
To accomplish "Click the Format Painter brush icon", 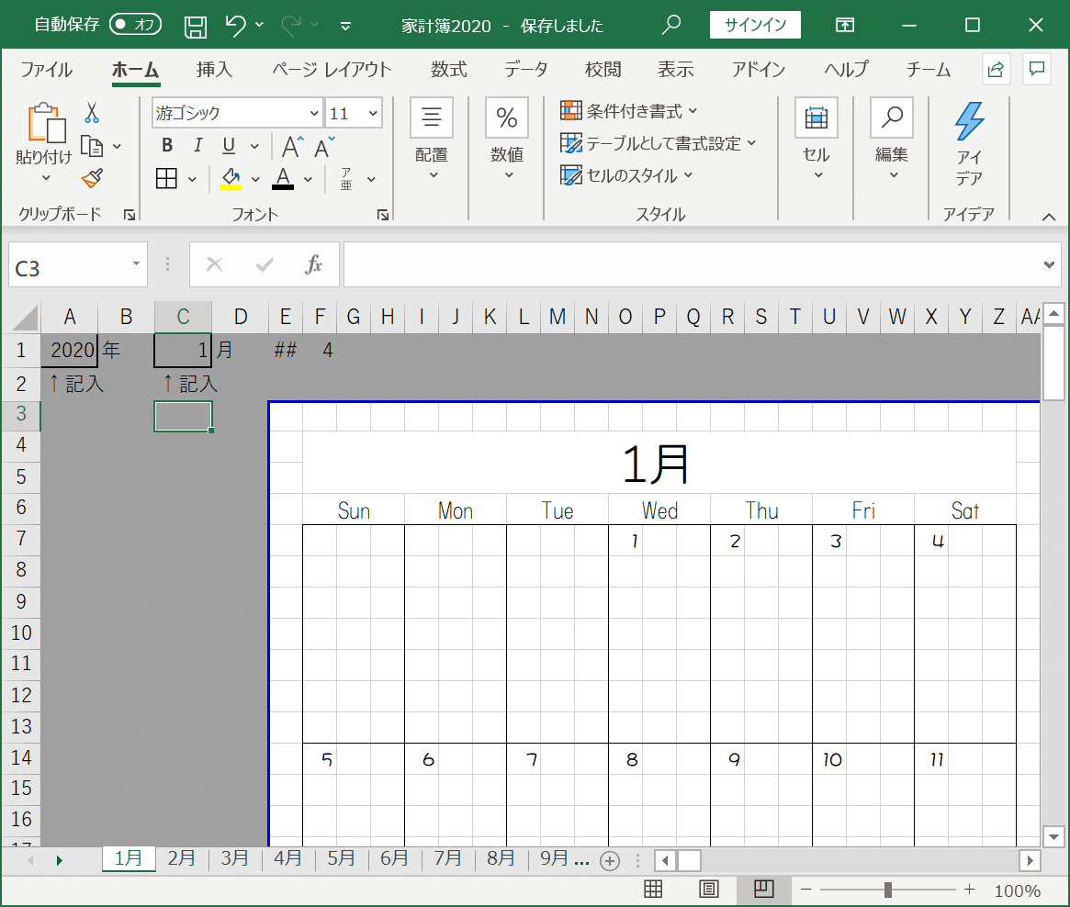I will click(92, 179).
